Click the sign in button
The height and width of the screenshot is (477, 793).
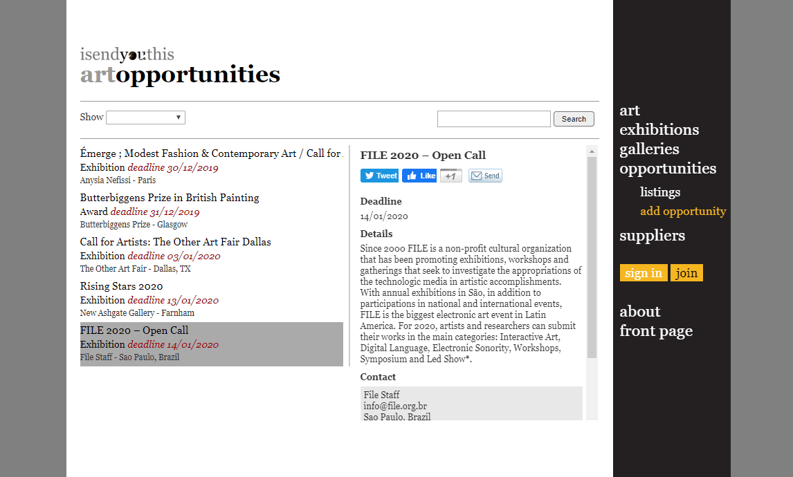point(644,273)
